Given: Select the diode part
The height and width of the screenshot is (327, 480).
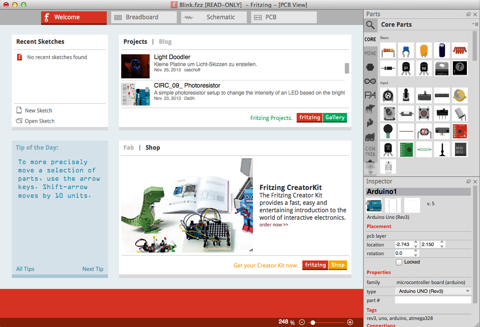Looking at the screenshot, I should pyautogui.click(x=388, y=68).
